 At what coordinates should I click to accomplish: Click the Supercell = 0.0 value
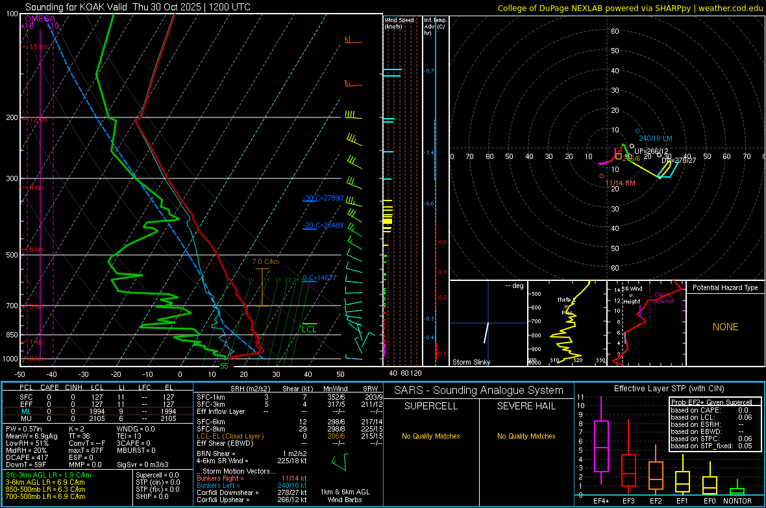[157, 475]
